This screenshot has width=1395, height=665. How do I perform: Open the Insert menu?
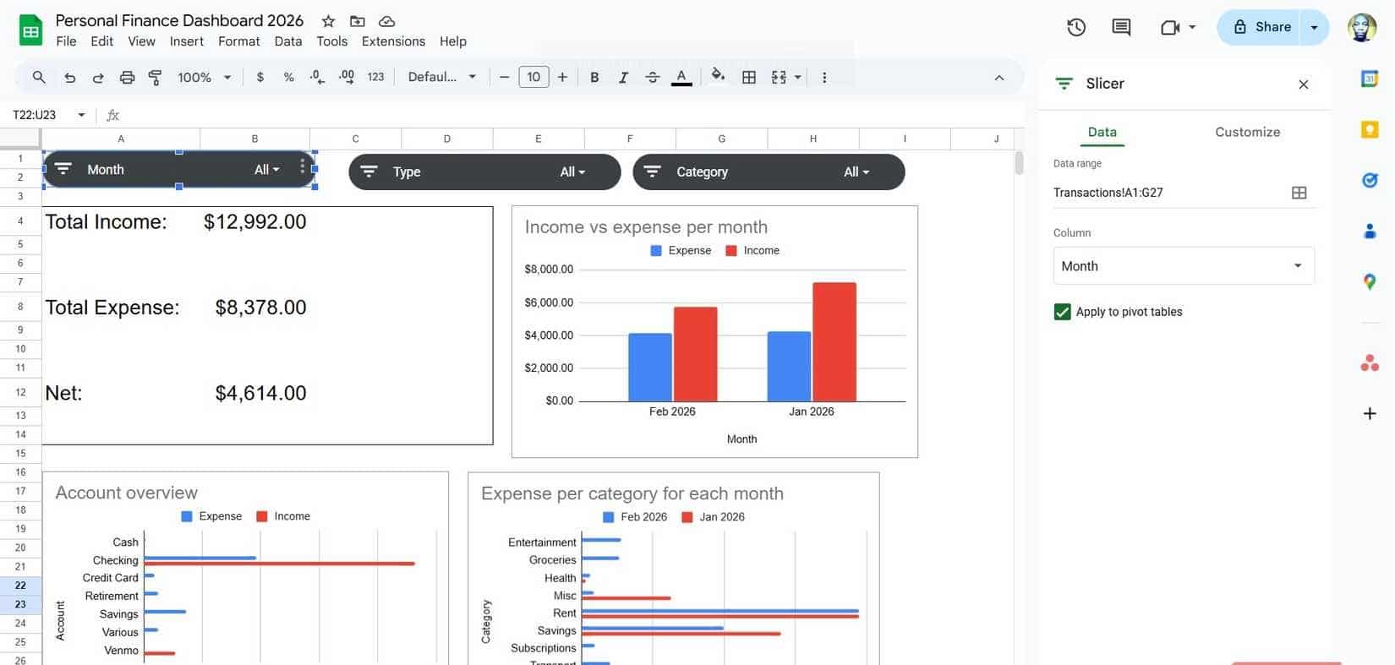tap(186, 41)
